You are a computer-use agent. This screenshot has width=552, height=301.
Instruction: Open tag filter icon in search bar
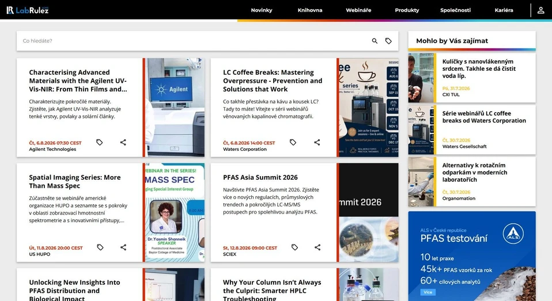tap(388, 41)
